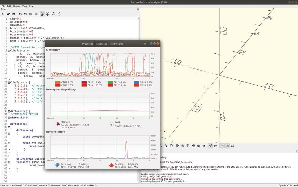This screenshot has width=298, height=187.
Task: Undo the last edit in editor
Action: click(20, 14)
